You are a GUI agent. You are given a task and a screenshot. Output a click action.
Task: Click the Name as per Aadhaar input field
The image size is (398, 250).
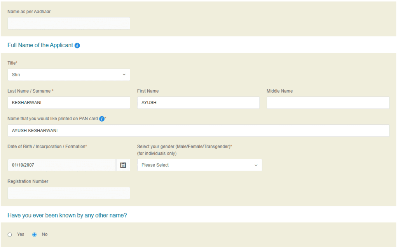(x=69, y=23)
